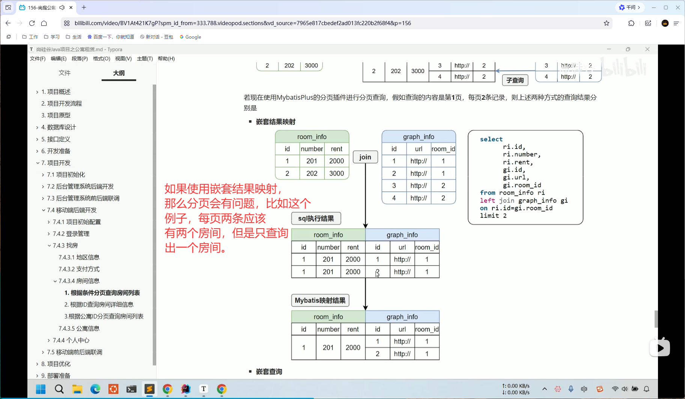Open 文件(F) menu in Typora

38,58
